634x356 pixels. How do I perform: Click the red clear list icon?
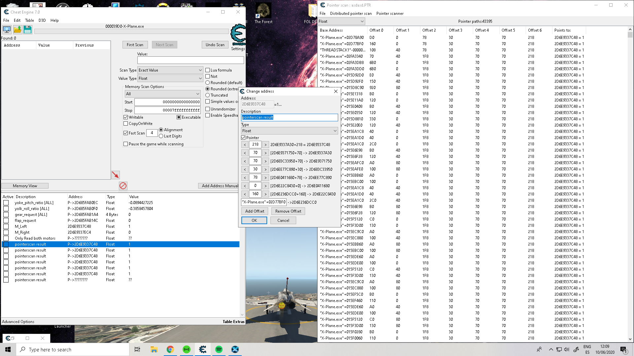coord(123,186)
